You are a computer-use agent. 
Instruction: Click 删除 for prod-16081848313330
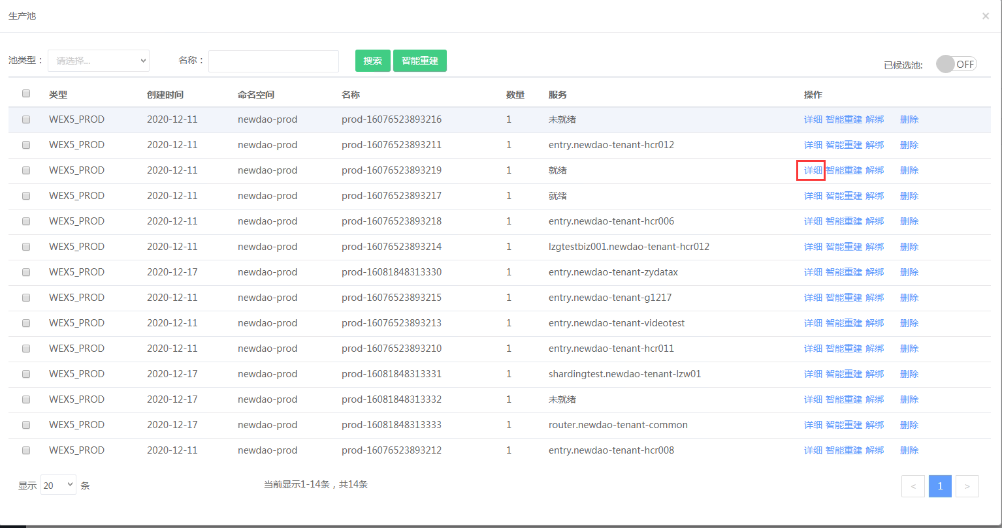(909, 272)
